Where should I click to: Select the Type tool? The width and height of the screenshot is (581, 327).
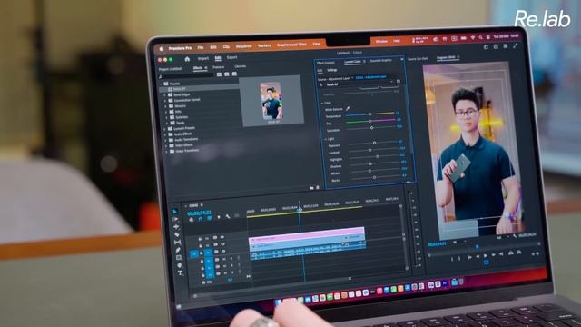click(x=181, y=273)
